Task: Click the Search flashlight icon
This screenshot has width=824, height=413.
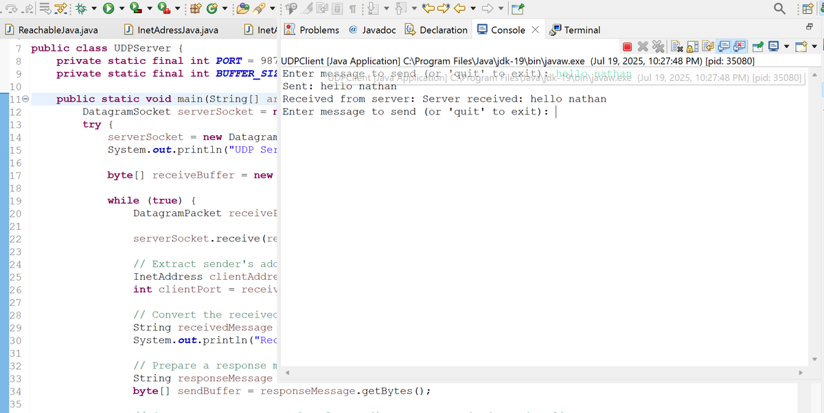Action: coord(259,8)
